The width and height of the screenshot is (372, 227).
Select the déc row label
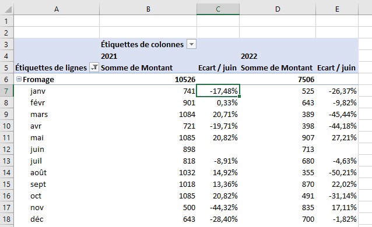pyautogui.click(x=57, y=219)
